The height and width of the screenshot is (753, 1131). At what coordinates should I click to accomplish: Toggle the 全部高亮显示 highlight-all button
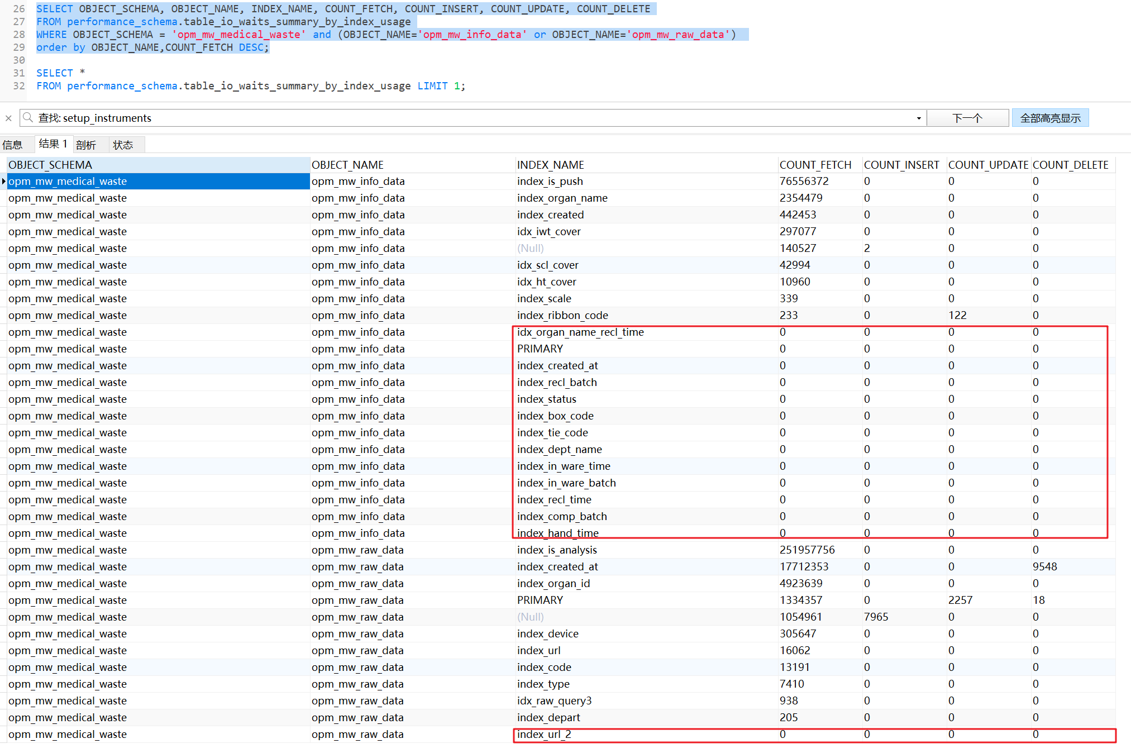(1050, 118)
